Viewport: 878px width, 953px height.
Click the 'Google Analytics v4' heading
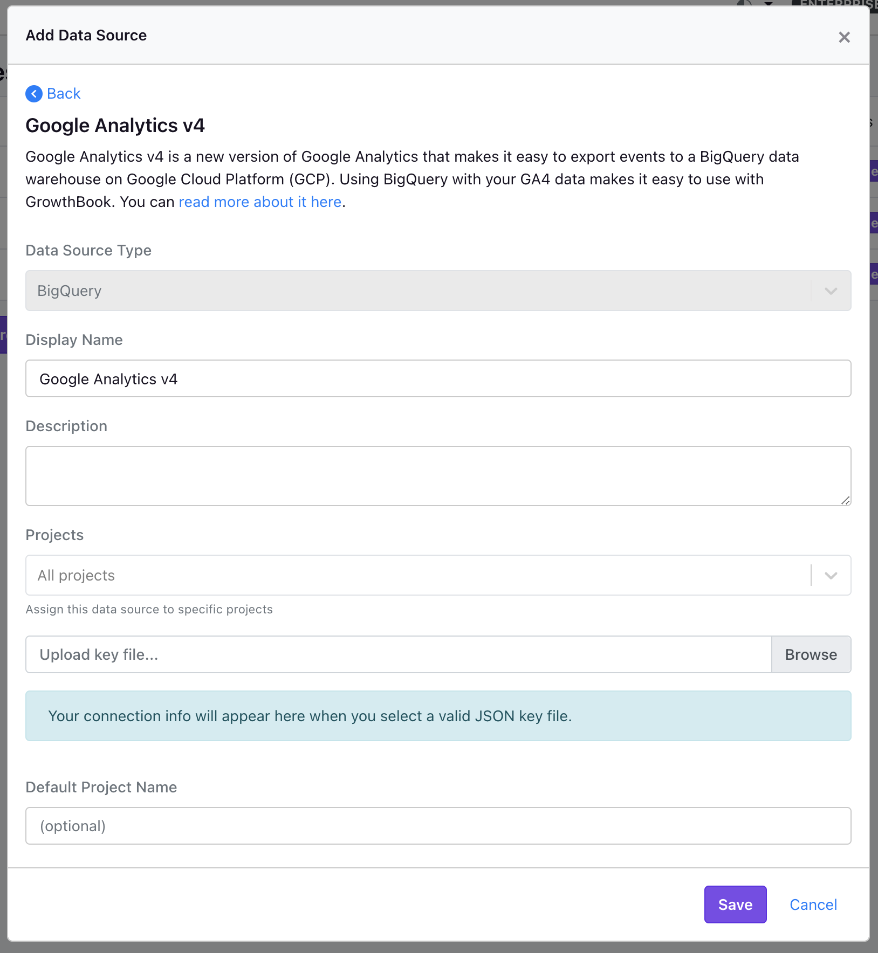[115, 126]
